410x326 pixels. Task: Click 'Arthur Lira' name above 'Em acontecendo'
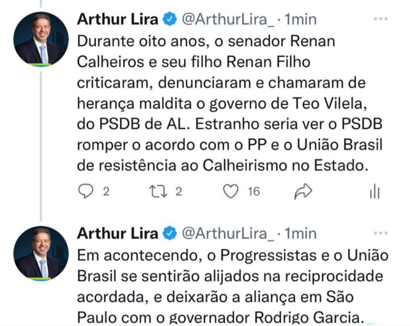pos(117,233)
